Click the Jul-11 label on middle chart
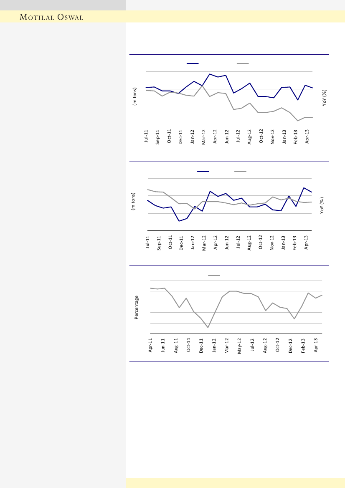The image size is (345, 488). pos(148,242)
